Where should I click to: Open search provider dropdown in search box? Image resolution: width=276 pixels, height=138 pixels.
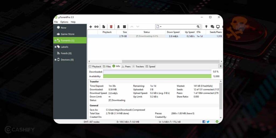click(x=159, y=27)
